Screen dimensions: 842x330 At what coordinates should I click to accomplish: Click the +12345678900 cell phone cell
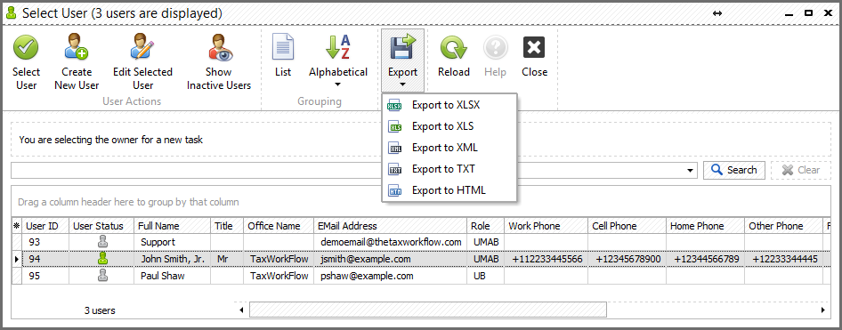pos(627,259)
